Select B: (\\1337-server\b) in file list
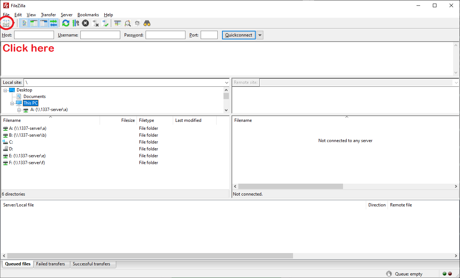This screenshot has width=460, height=278. coord(28,135)
